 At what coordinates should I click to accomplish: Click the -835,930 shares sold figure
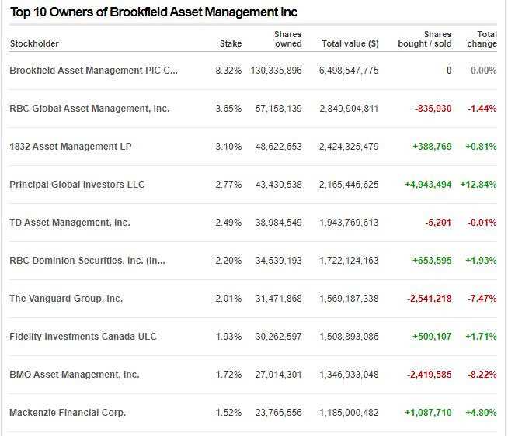pyautogui.click(x=433, y=109)
